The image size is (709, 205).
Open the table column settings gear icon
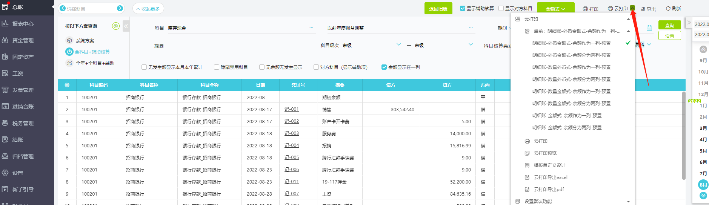(67, 85)
